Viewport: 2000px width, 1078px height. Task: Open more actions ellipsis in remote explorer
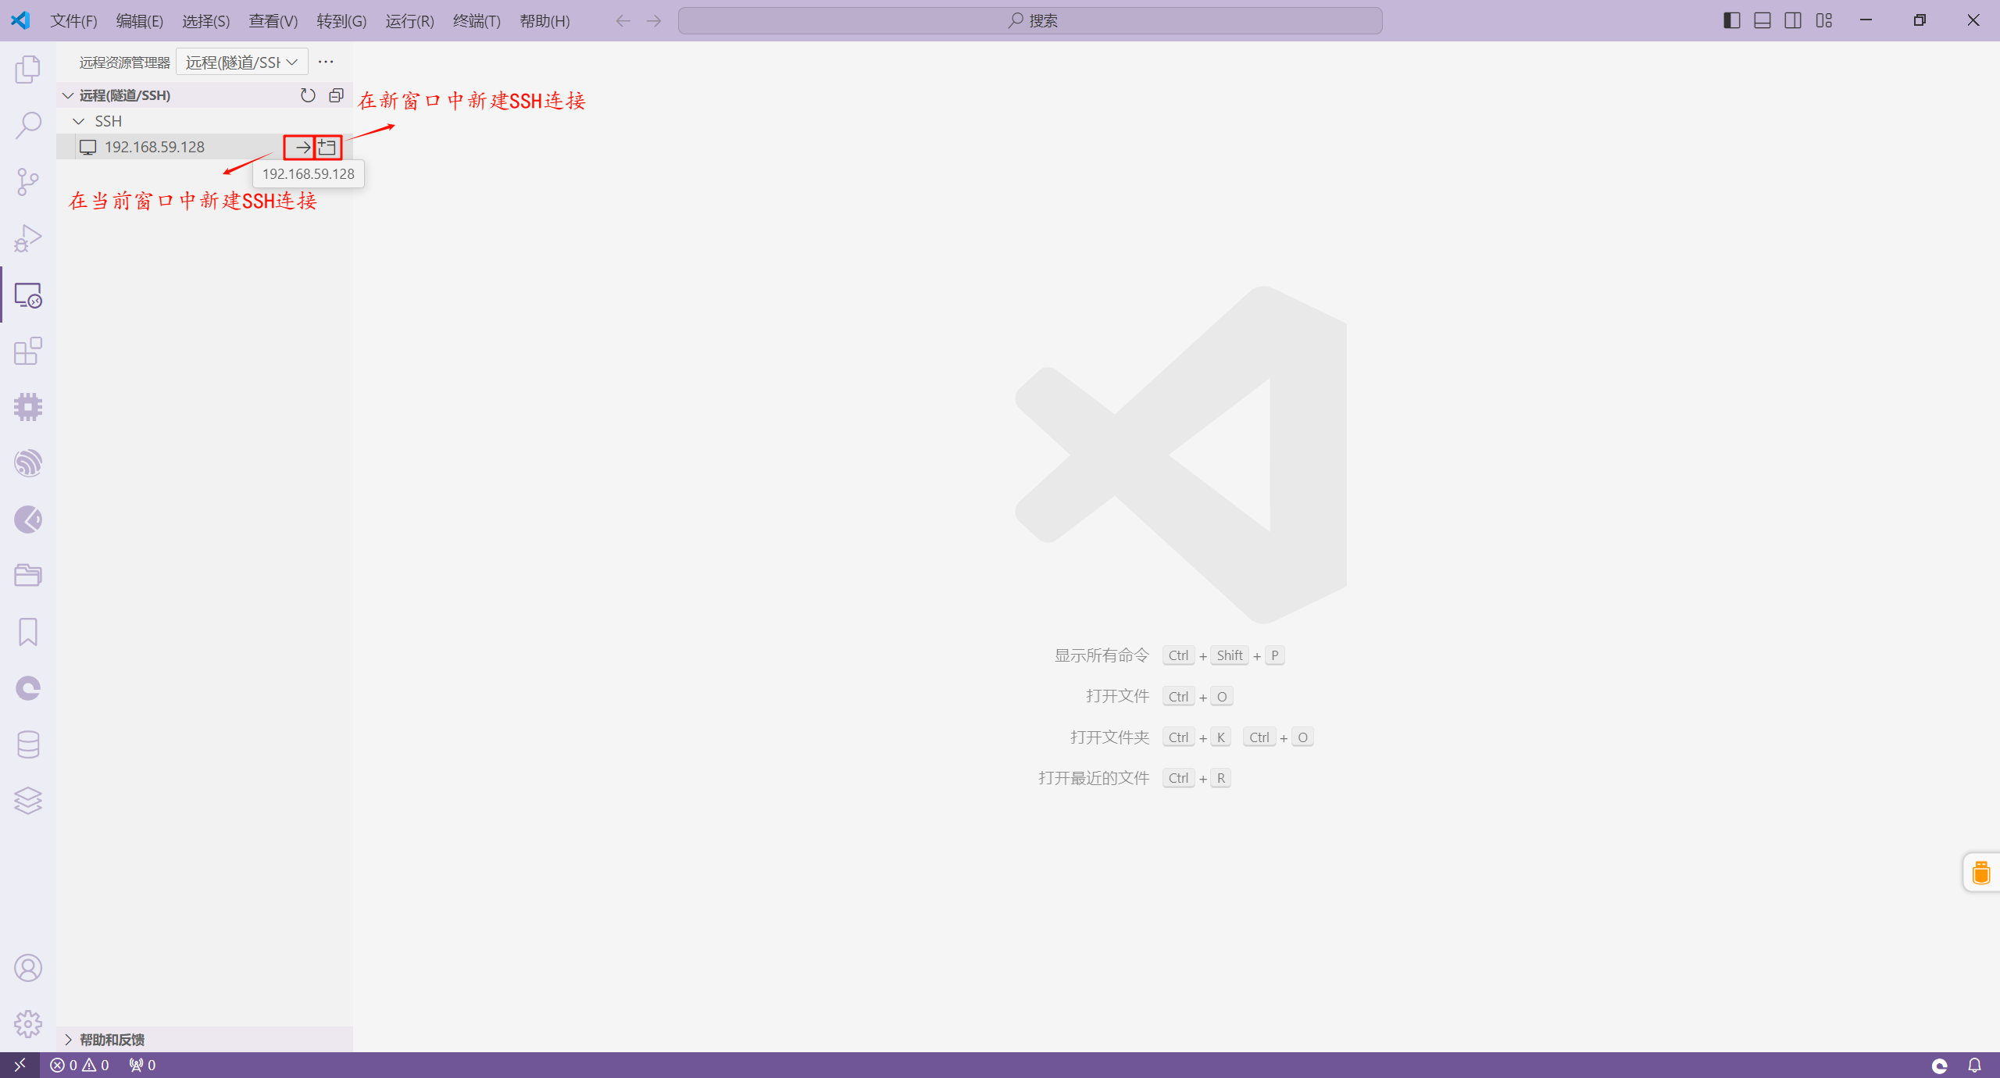click(x=326, y=62)
